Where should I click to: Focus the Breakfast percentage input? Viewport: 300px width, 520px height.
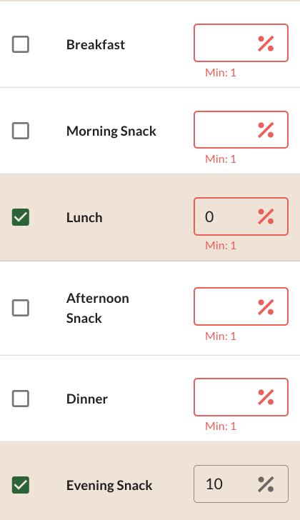coord(241,43)
